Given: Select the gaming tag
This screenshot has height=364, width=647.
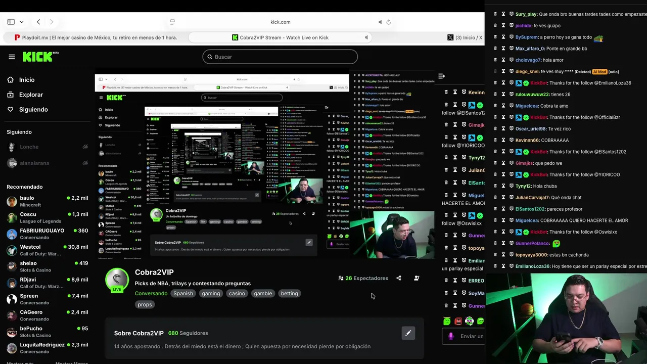Looking at the screenshot, I should point(211,293).
